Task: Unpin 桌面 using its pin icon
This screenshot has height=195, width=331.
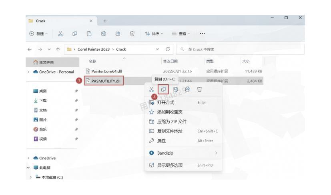Action: (76, 91)
